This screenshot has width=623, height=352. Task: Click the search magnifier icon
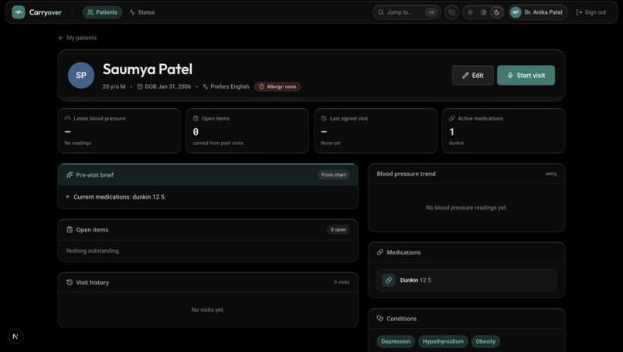tap(381, 12)
